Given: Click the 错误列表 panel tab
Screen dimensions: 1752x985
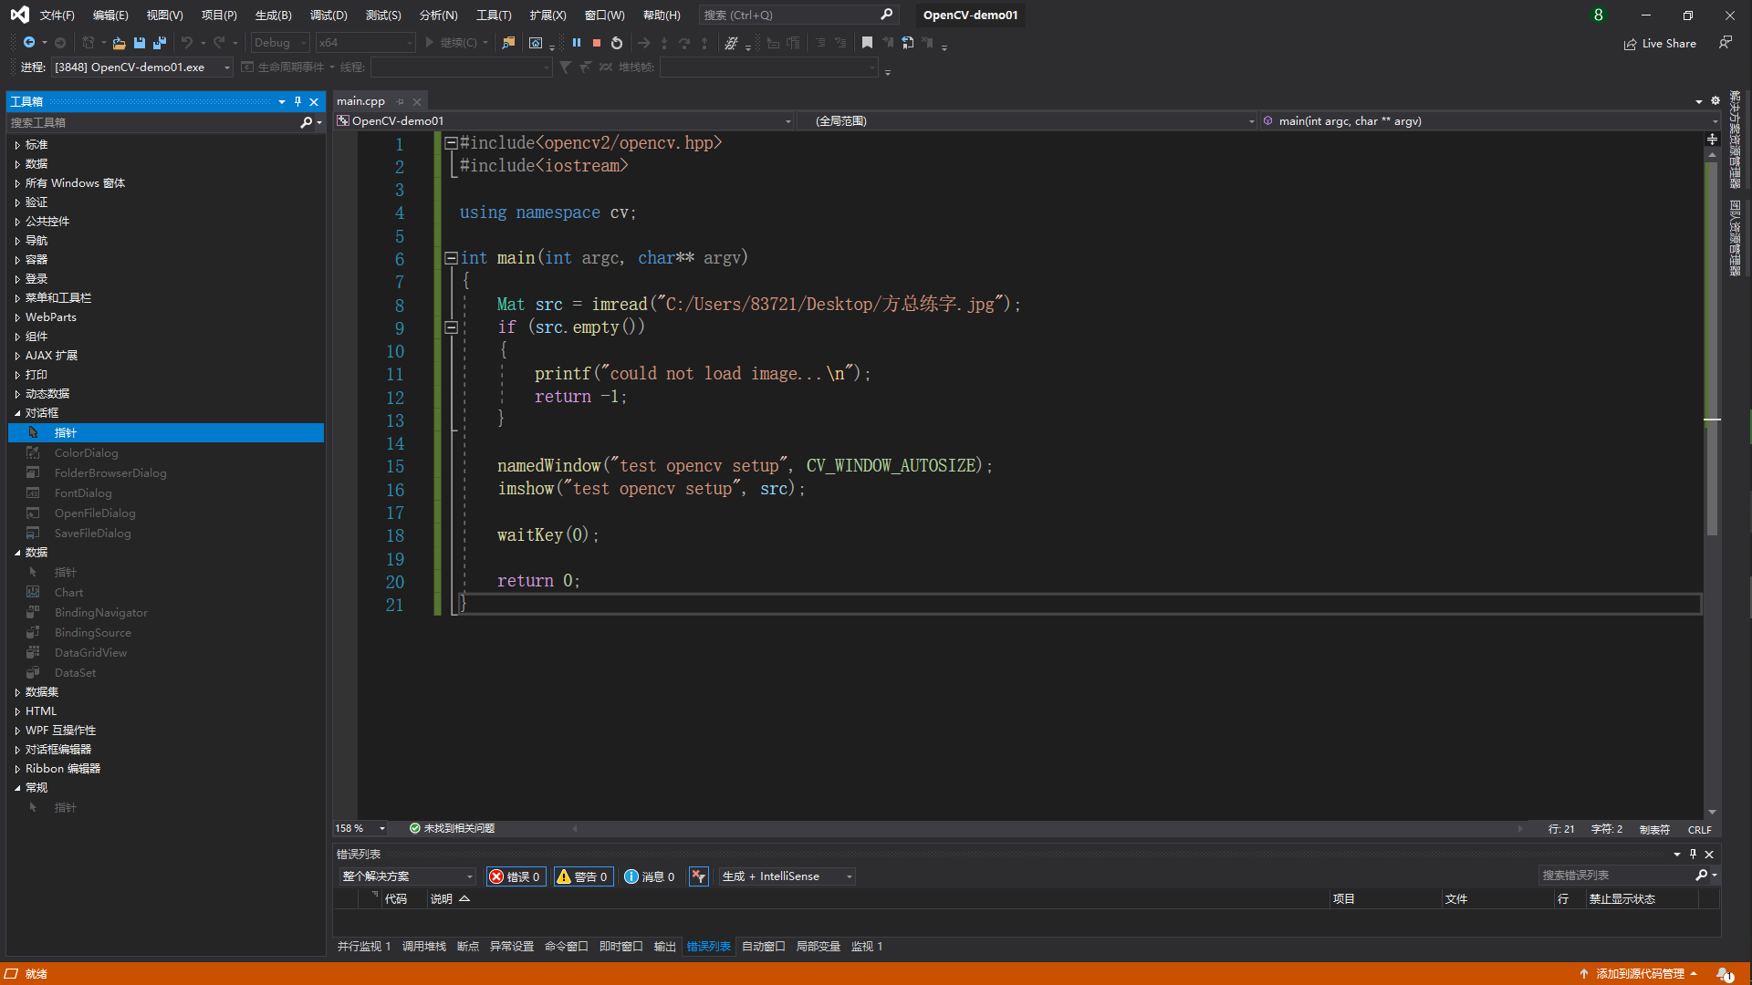Looking at the screenshot, I should coord(709,945).
